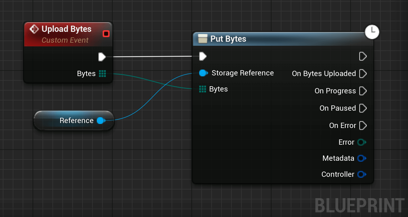
Task: Click the Custom Event subtitle text
Action: tap(65, 40)
